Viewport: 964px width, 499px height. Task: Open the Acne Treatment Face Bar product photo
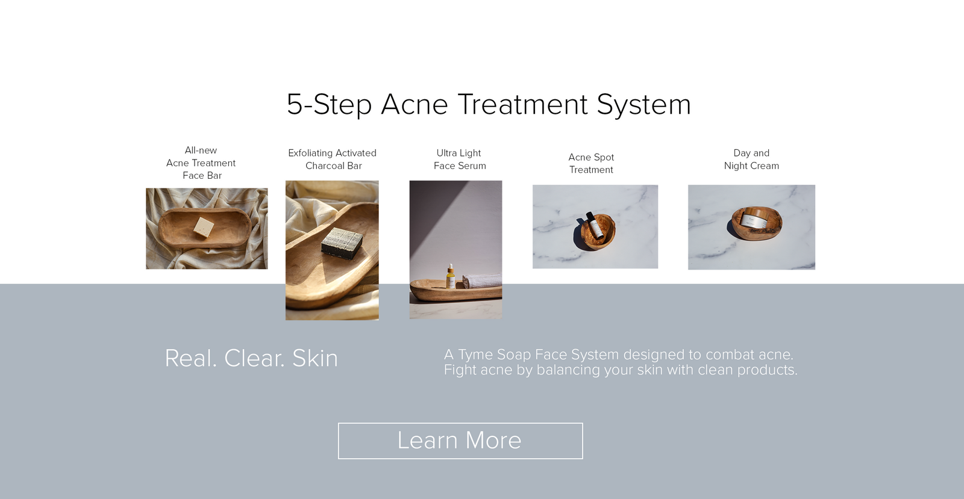click(x=207, y=229)
